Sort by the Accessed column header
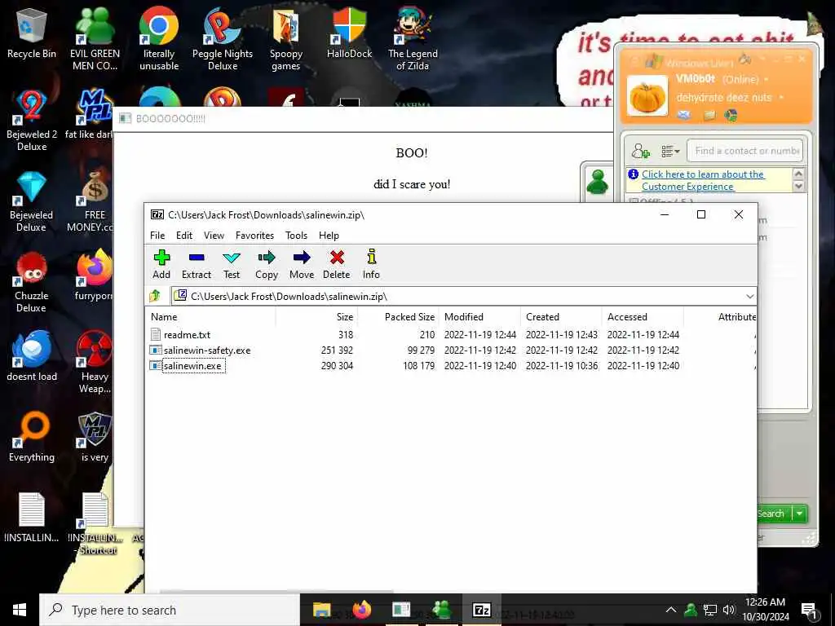The image size is (835, 626). (643, 317)
